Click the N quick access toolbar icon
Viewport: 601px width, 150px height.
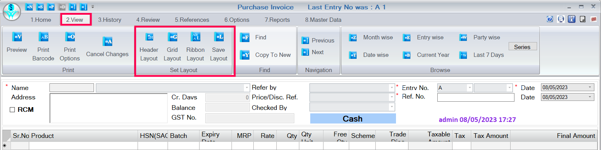pyautogui.click(x=29, y=7)
